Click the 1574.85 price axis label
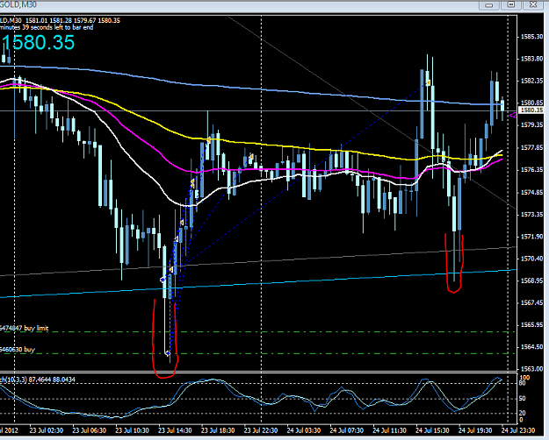Screen dimensions: 549x440 [531, 192]
